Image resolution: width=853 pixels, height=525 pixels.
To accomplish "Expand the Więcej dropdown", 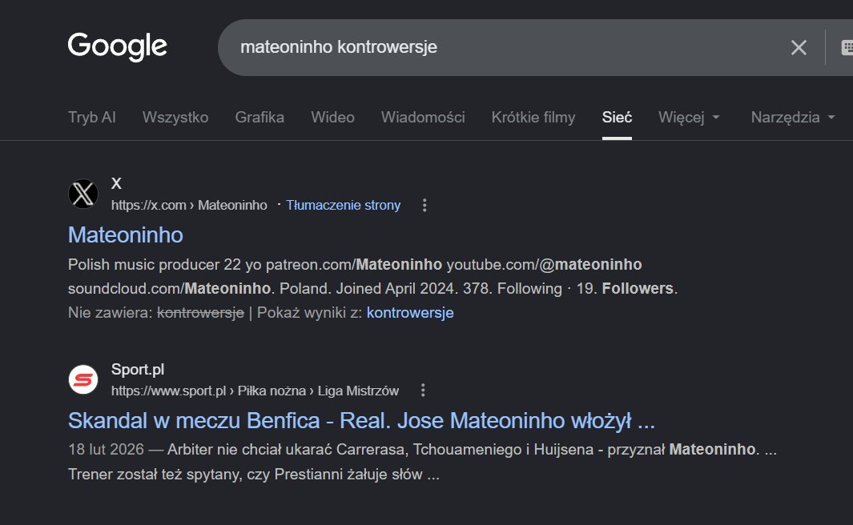I will point(689,118).
